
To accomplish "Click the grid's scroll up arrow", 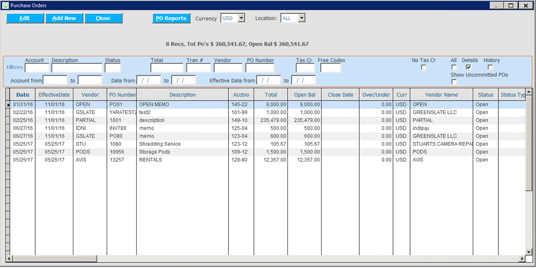I will pos(528,92).
